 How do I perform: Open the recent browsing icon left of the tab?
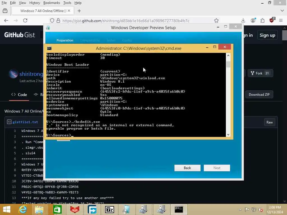[5, 11]
